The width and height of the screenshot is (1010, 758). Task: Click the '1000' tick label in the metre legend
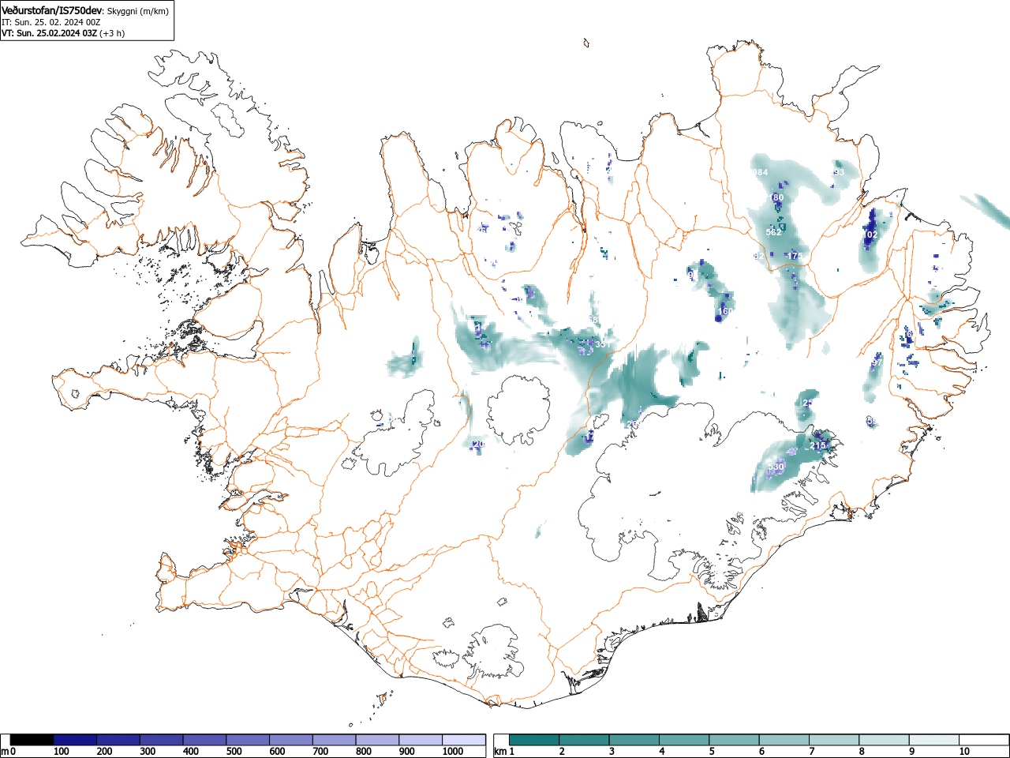pyautogui.click(x=453, y=752)
